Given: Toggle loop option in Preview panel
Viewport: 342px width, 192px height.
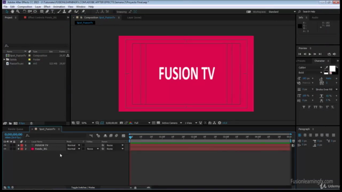Looking at the screenshot, I should (329, 54).
